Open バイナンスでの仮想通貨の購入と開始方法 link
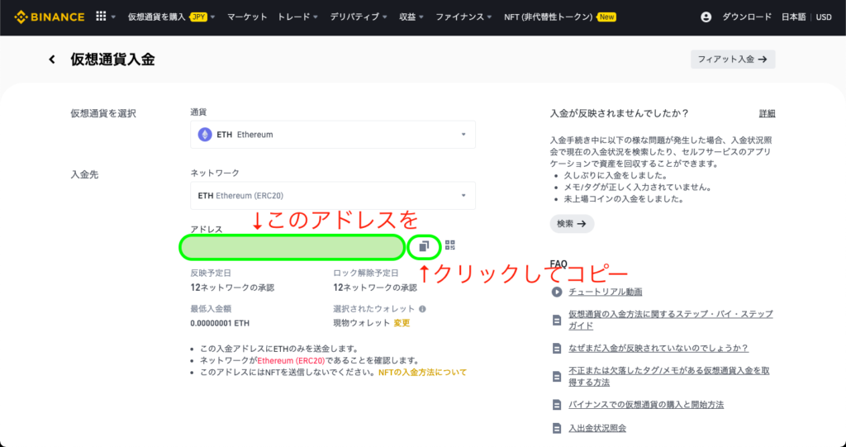 coord(646,405)
